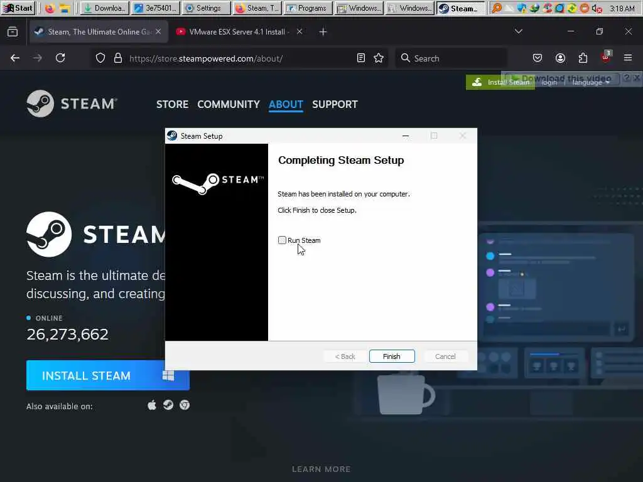Switch to the Downloads taskbar window

104,8
